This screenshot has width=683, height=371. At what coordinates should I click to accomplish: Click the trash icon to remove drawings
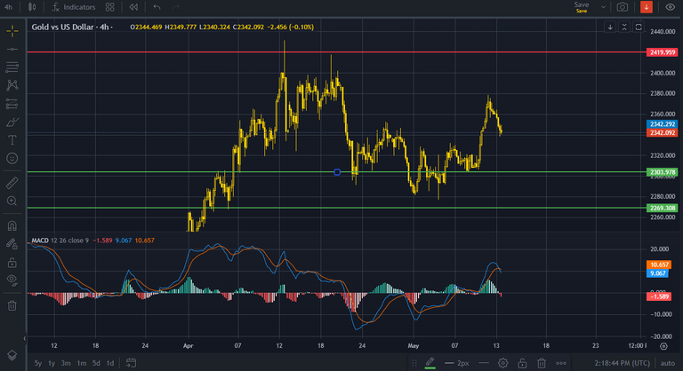(x=12, y=305)
